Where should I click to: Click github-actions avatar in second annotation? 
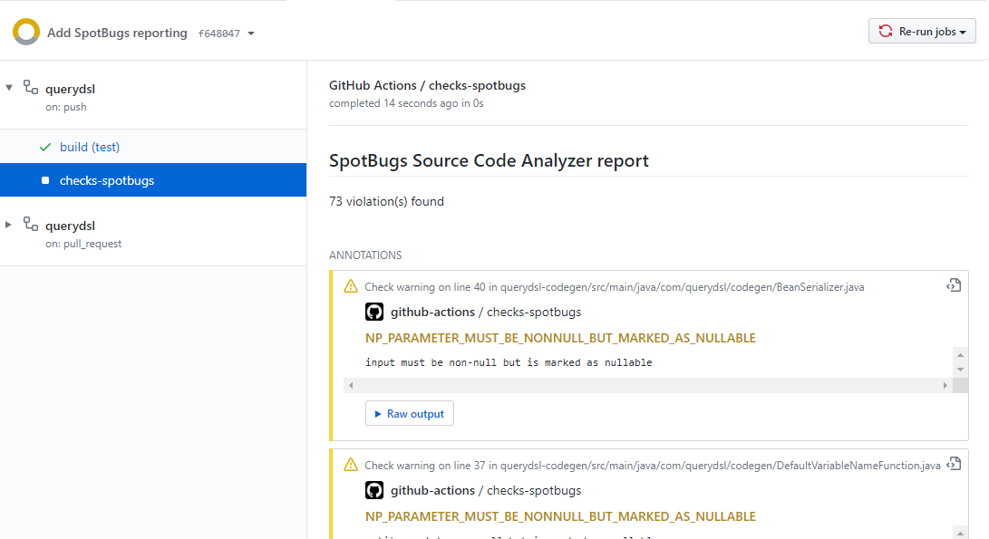(374, 490)
